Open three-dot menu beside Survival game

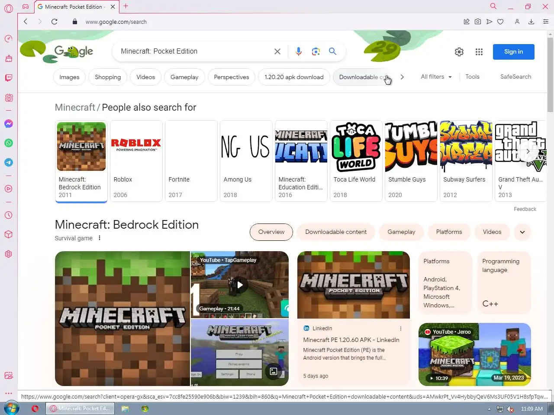(x=100, y=238)
